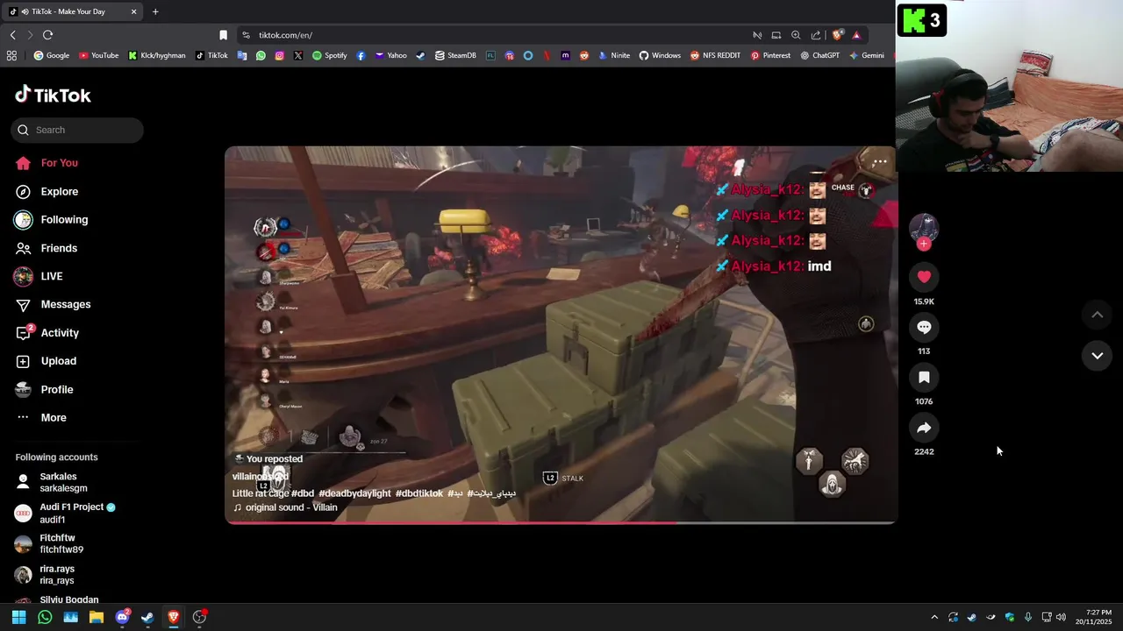
Task: Open the Yahoo bookmark
Action: [x=390, y=55]
